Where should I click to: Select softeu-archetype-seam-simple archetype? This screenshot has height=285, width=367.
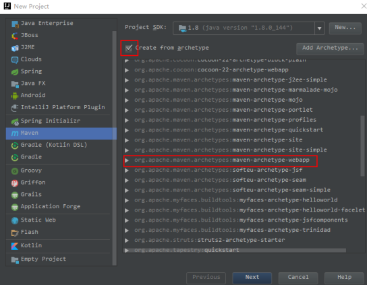[x=232, y=190]
